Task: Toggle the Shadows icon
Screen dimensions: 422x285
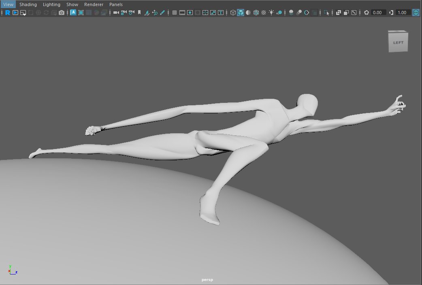Action: point(279,13)
